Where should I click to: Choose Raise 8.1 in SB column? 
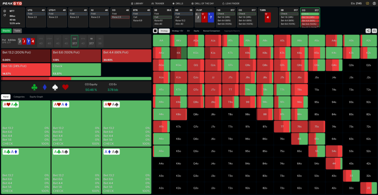tap(162, 21)
